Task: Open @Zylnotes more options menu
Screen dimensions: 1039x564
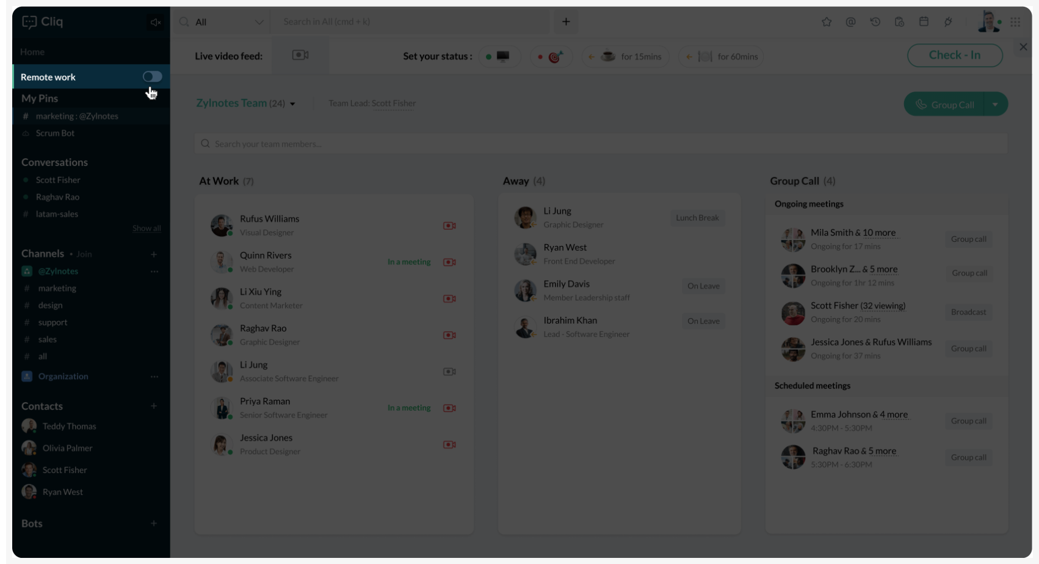Action: pos(154,272)
